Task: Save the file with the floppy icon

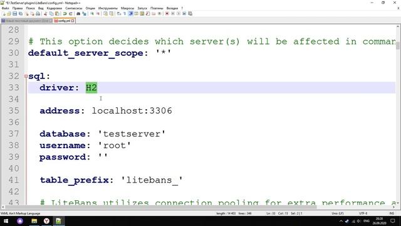Action: pyautogui.click(x=15, y=14)
